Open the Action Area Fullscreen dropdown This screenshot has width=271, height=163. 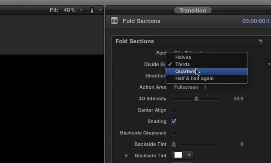click(x=190, y=87)
